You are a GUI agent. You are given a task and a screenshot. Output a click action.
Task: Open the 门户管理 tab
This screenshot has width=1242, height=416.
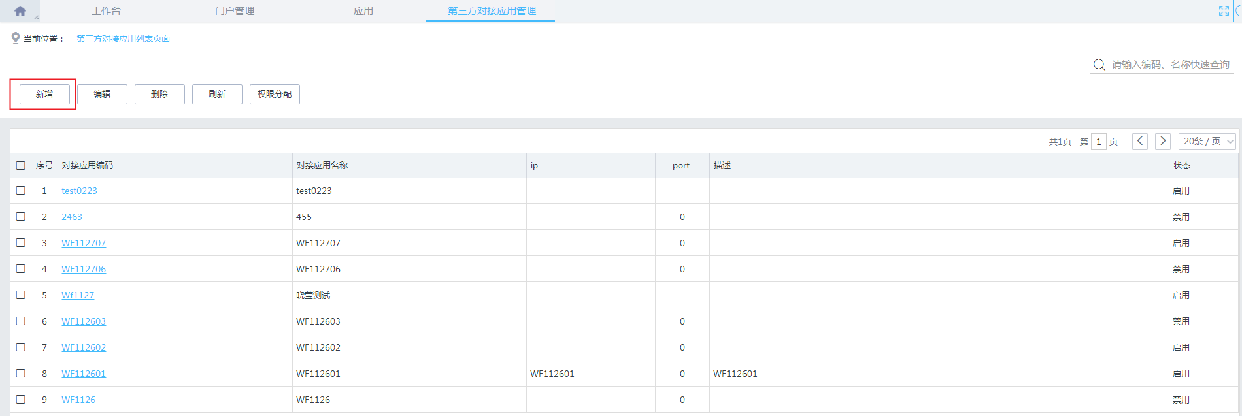(x=235, y=11)
